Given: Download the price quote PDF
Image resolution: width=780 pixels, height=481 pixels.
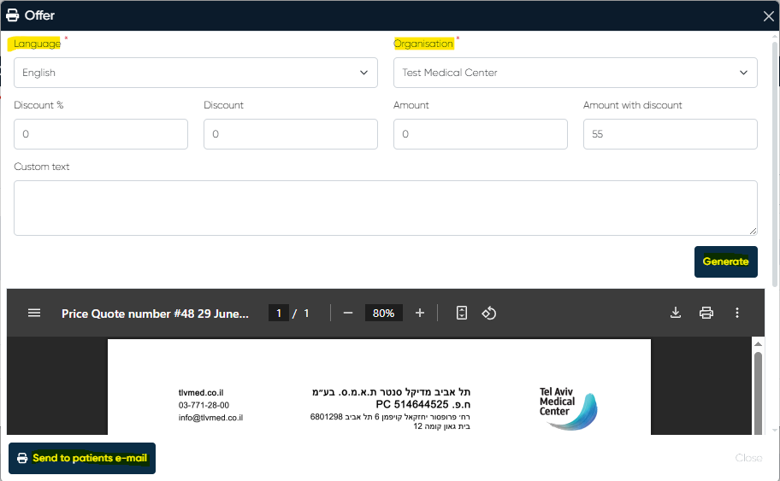Looking at the screenshot, I should pos(676,314).
